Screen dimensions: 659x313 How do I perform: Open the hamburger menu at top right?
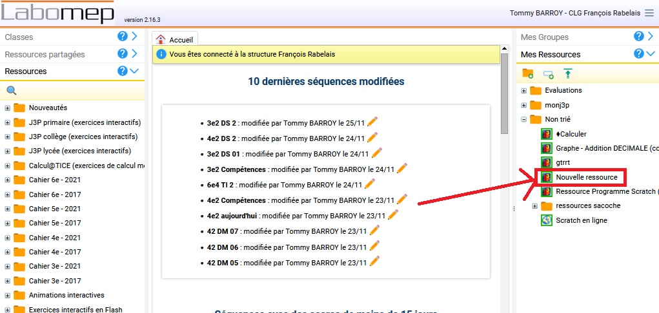click(649, 13)
